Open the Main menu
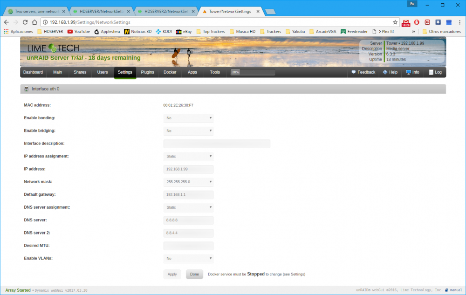The height and width of the screenshot is (295, 466). [x=57, y=72]
